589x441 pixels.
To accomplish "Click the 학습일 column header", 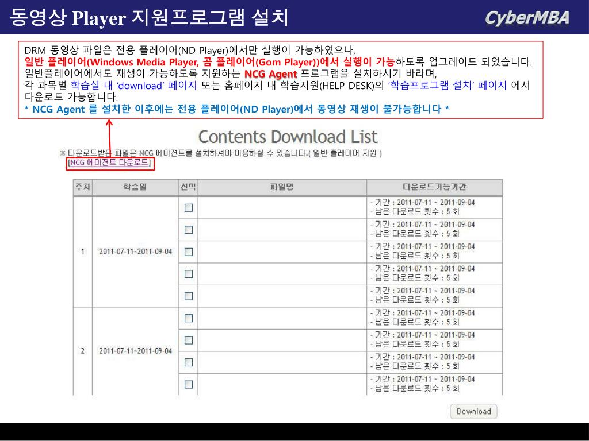I will point(135,187).
